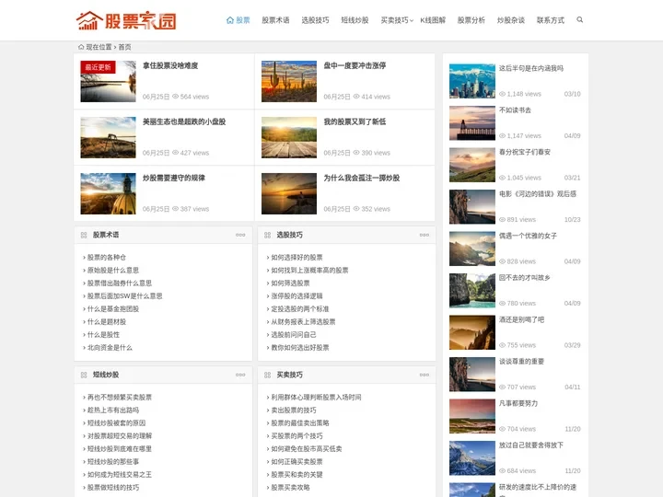
Task: Click 选股技巧 panel heading
Action: (290, 235)
